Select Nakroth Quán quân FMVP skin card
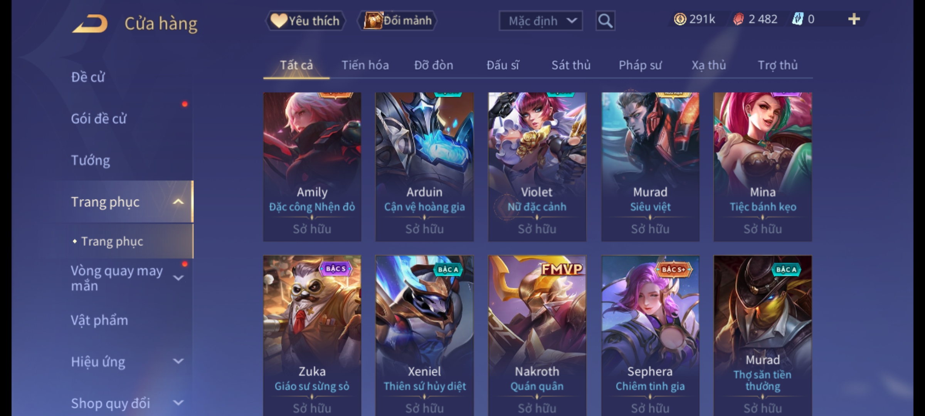The image size is (925, 416). (537, 335)
